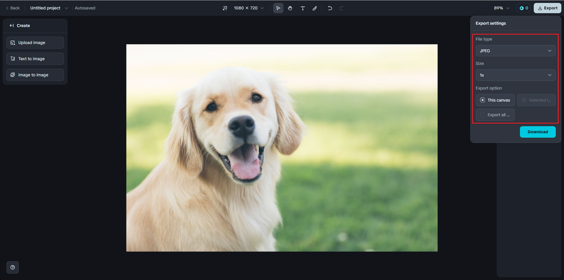Image resolution: width=564 pixels, height=280 pixels.
Task: Open the File type JPEG dropdown
Action: click(516, 51)
